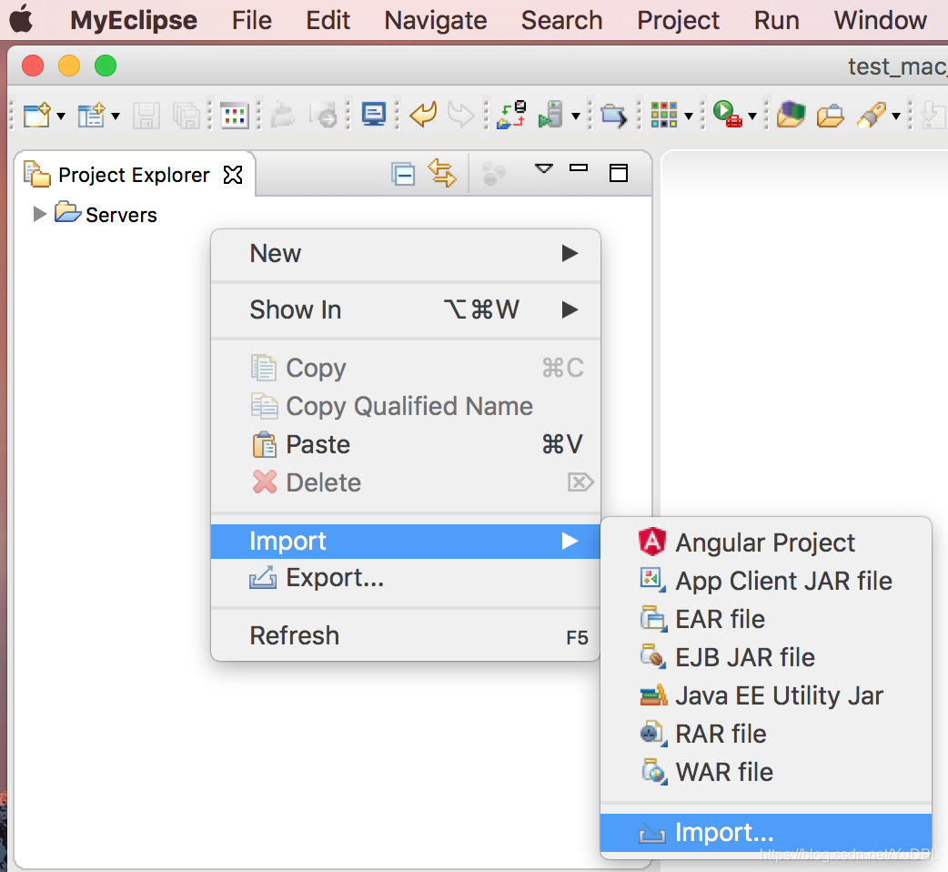
Task: Click the Collapse All icon in Project Explorer
Action: [x=403, y=174]
